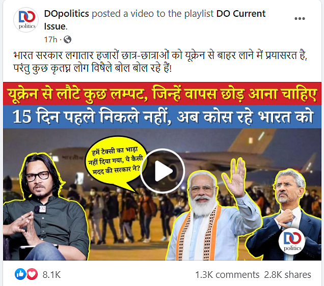The width and height of the screenshot is (324, 286).
Task: Click the 17h post timestamp
Action: pyautogui.click(x=50, y=39)
